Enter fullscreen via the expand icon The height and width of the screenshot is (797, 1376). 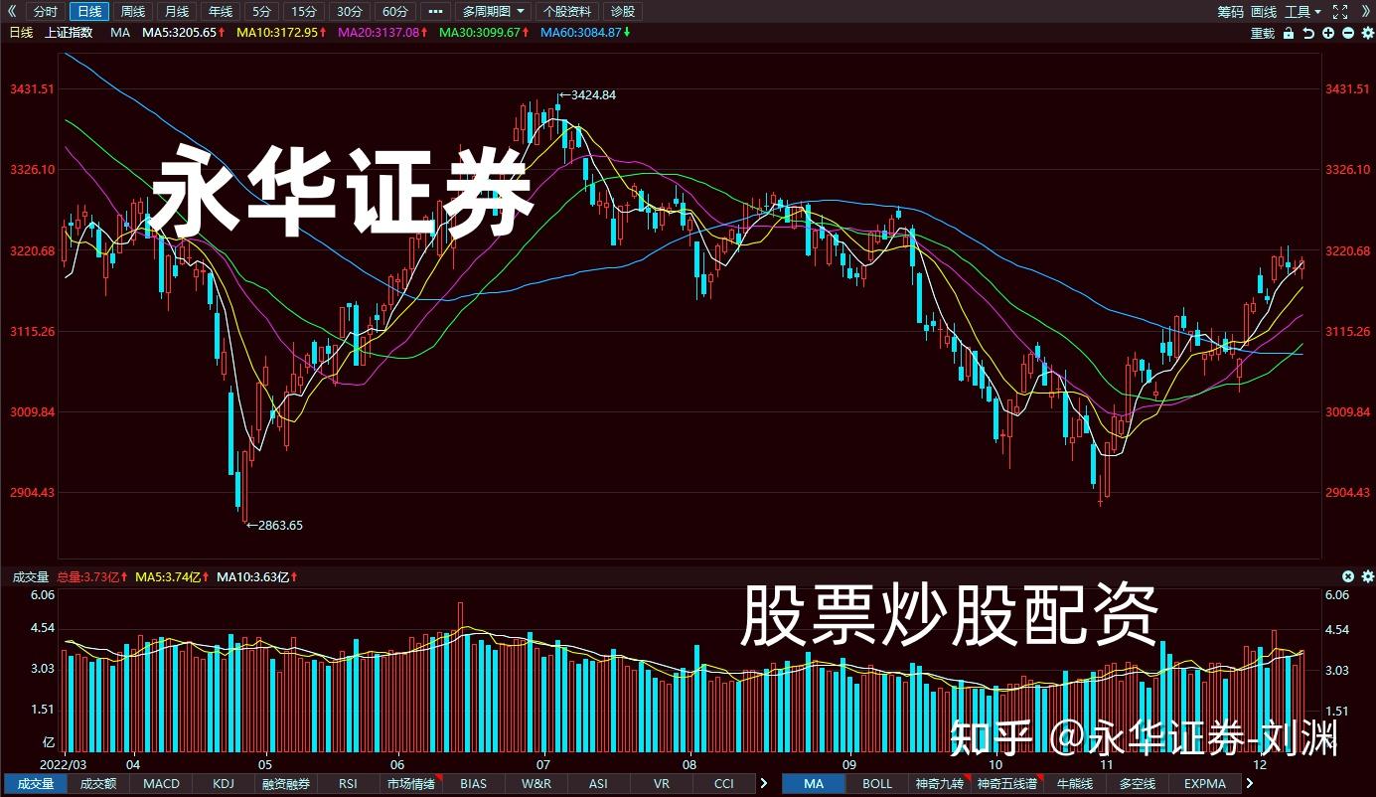pyautogui.click(x=1338, y=12)
